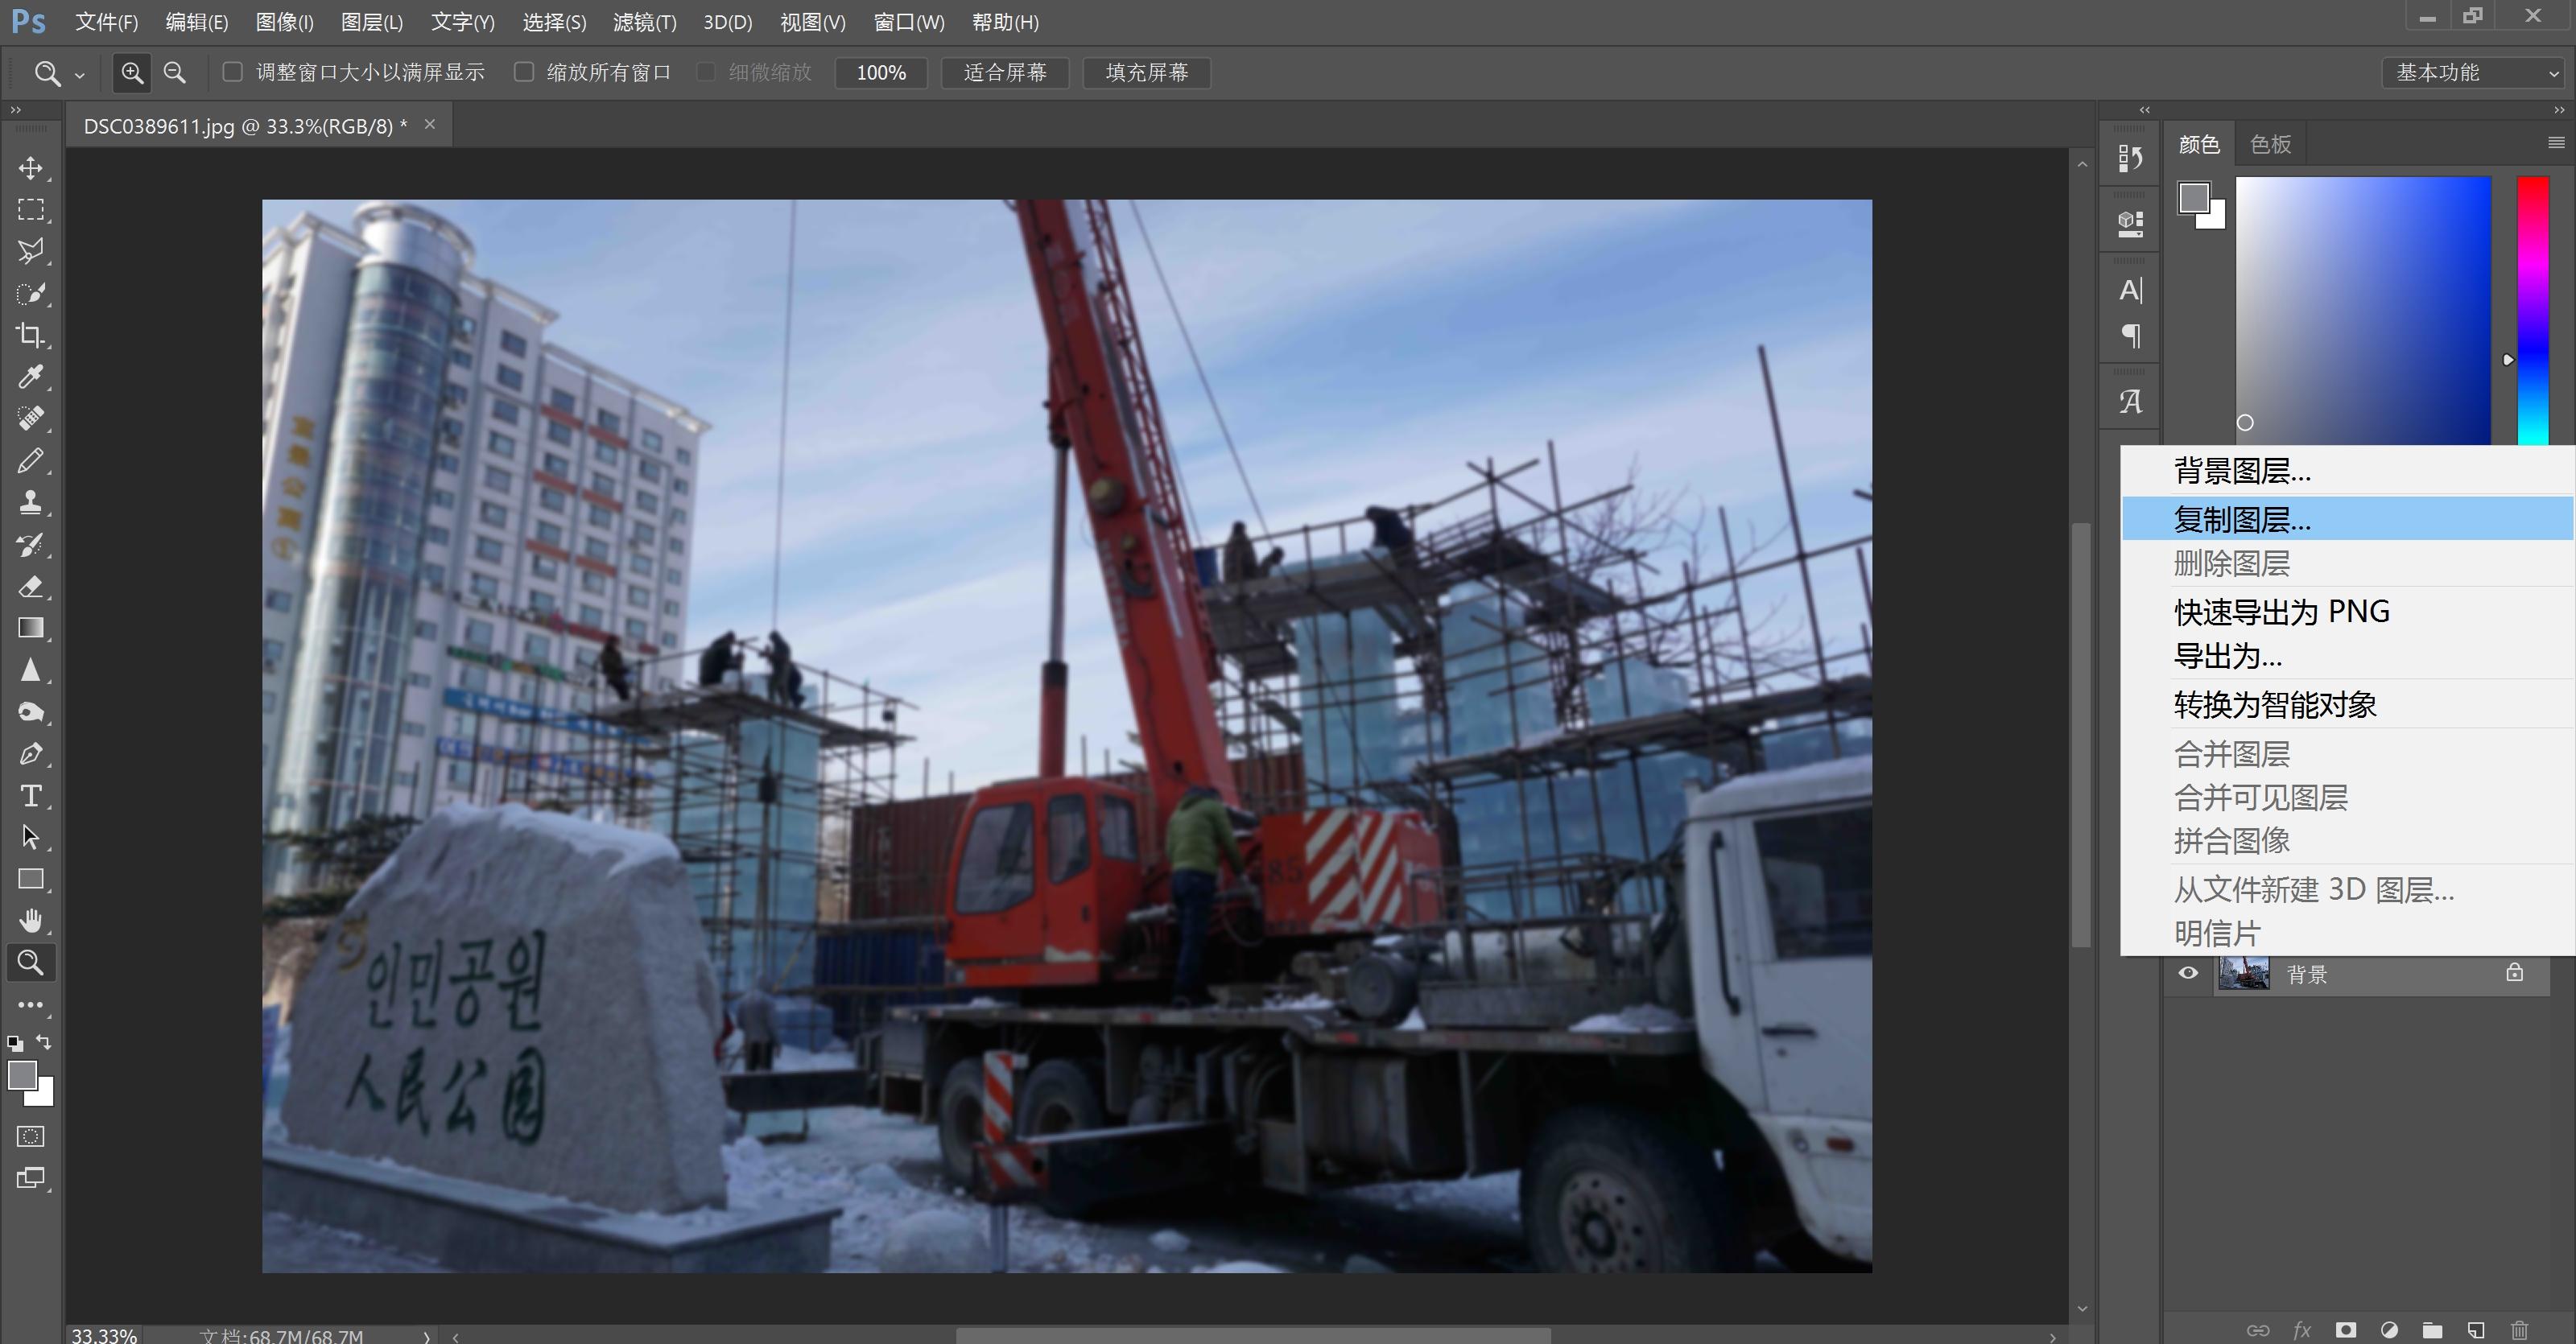The height and width of the screenshot is (1344, 2576).
Task: Select the Clone Stamp tool
Action: tap(30, 502)
